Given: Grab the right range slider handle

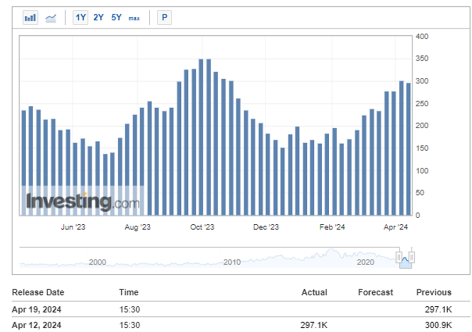Looking at the screenshot, I should [x=412, y=258].
